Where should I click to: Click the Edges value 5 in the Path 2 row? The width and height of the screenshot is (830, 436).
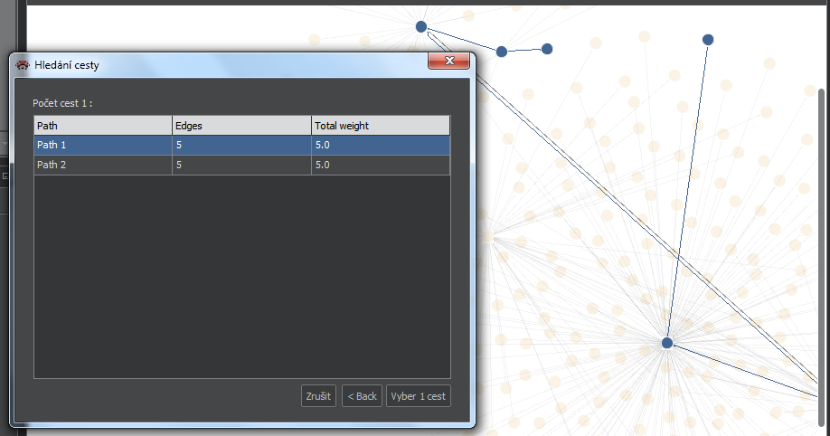pos(179,165)
